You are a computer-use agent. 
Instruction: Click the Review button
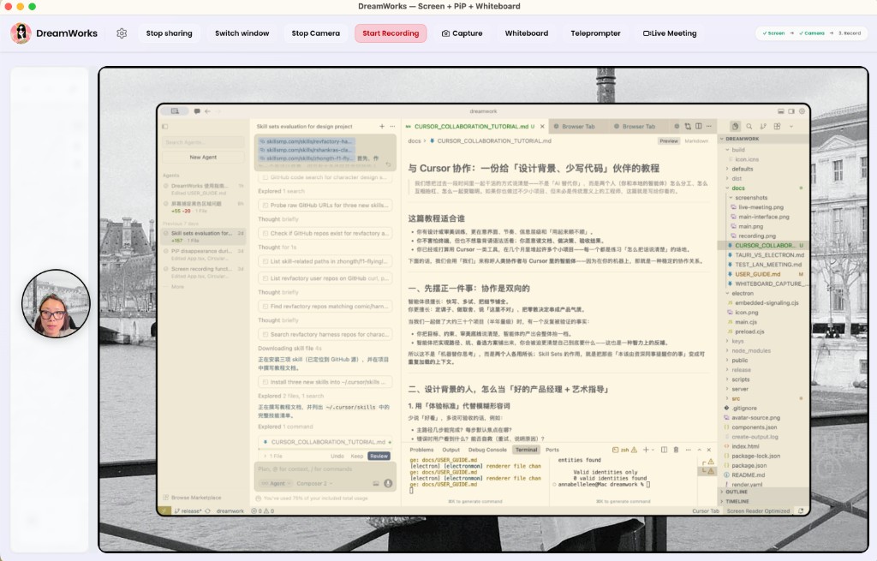[379, 456]
